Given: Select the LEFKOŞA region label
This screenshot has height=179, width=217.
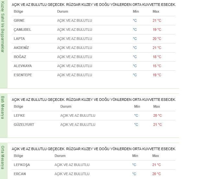Looking at the screenshot, I should tap(22, 165).
